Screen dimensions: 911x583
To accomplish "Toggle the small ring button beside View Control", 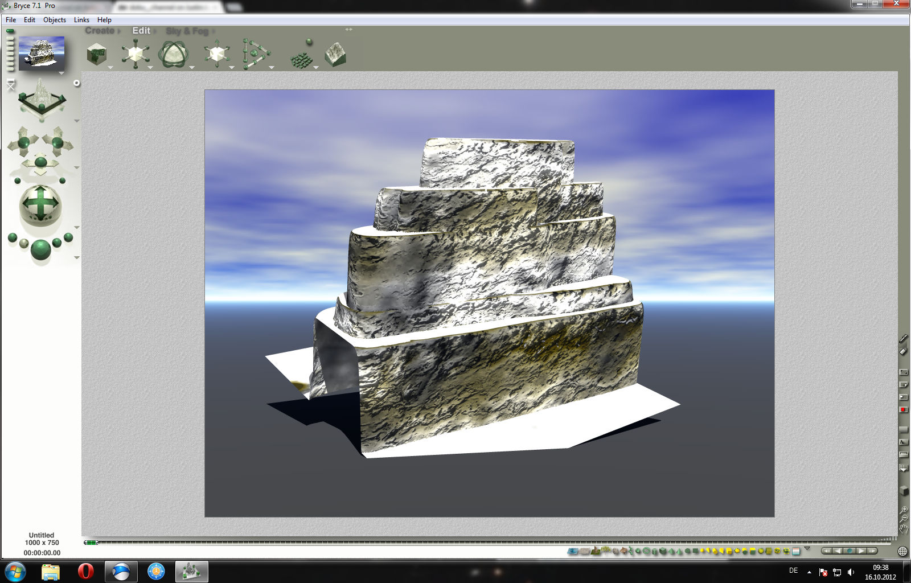I will [77, 83].
